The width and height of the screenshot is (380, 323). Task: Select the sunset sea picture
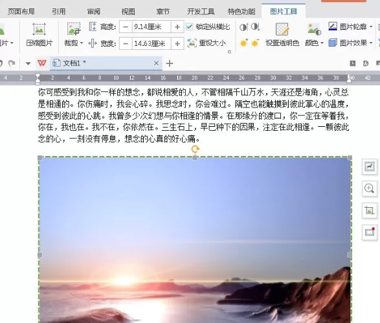pos(195,240)
